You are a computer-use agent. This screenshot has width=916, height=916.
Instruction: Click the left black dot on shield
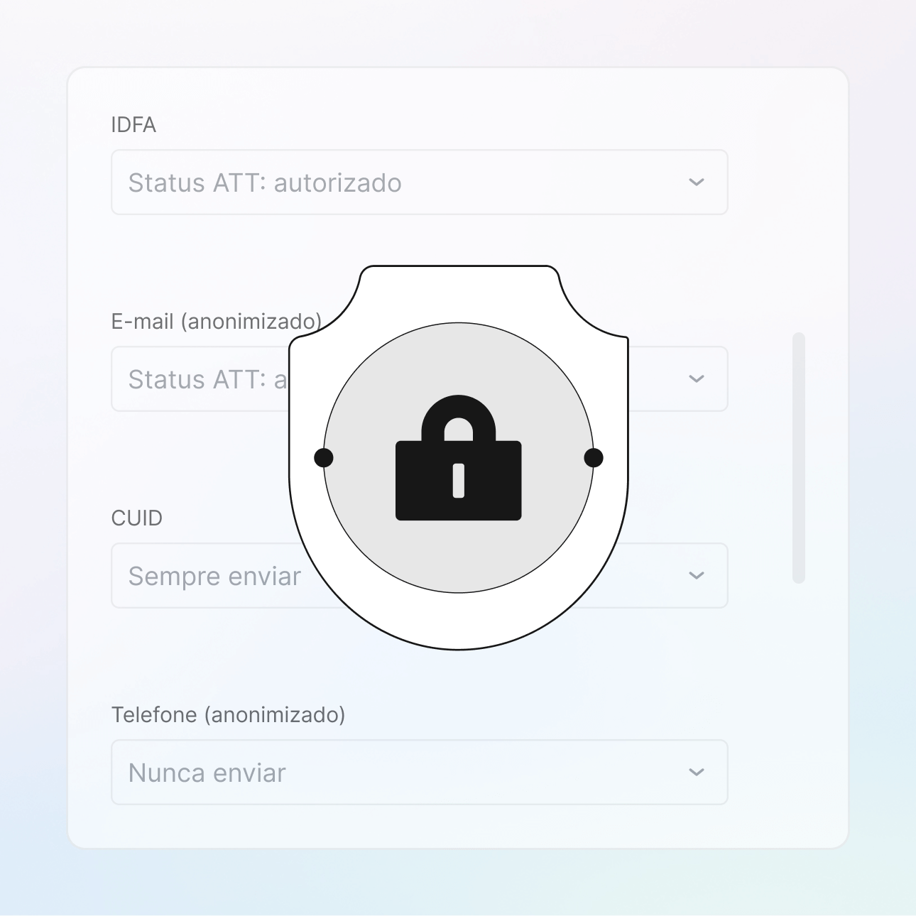coord(324,458)
